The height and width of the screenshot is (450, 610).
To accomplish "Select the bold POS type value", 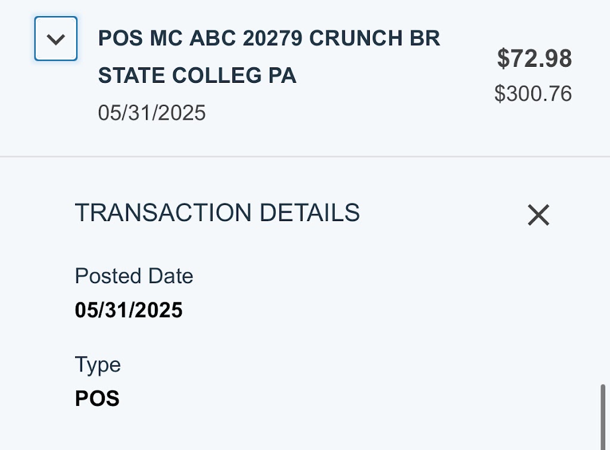I will coord(97,398).
